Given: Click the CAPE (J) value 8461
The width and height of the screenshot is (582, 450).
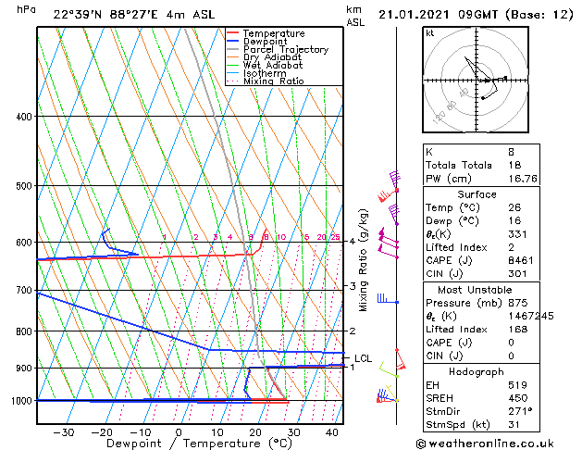Looking at the screenshot, I should click(520, 260).
